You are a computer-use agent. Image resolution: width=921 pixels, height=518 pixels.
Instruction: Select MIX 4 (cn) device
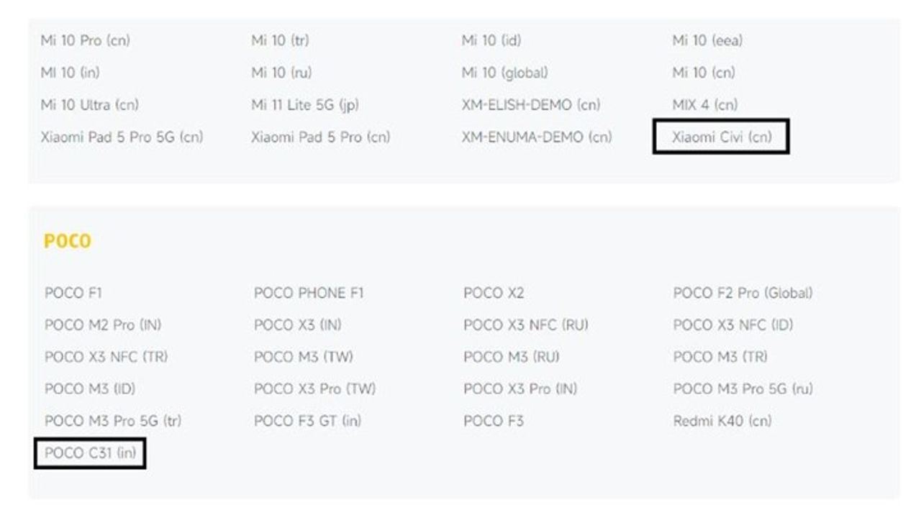(x=705, y=105)
